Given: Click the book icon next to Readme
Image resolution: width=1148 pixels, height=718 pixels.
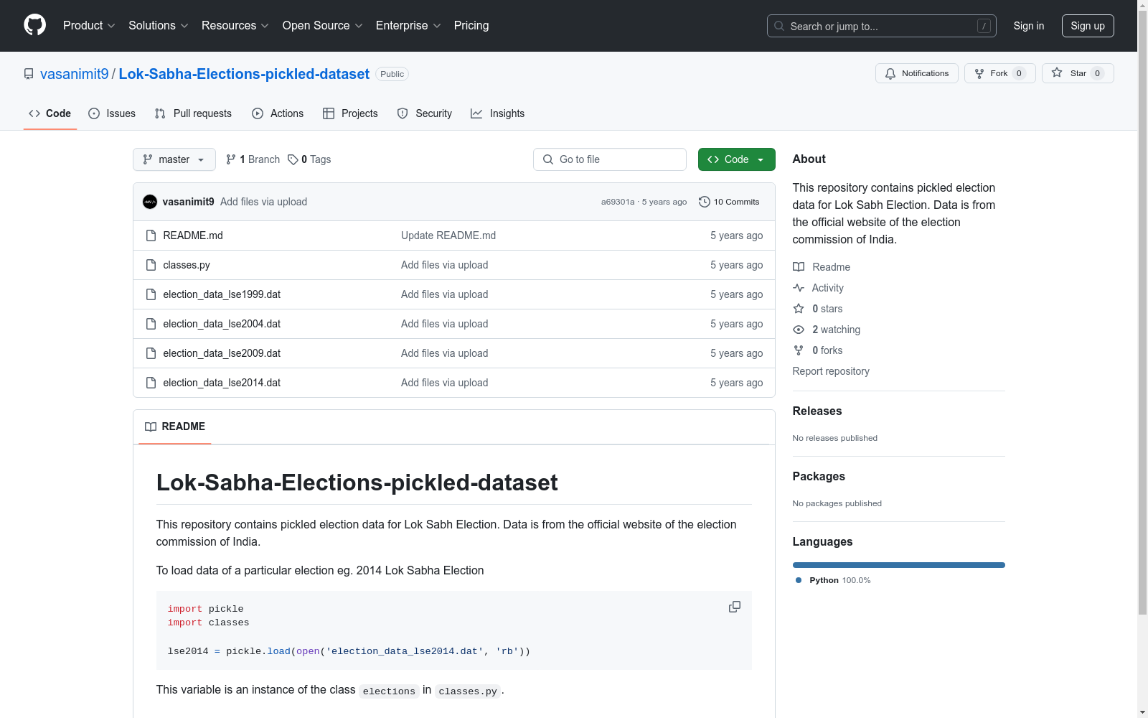Looking at the screenshot, I should (799, 267).
